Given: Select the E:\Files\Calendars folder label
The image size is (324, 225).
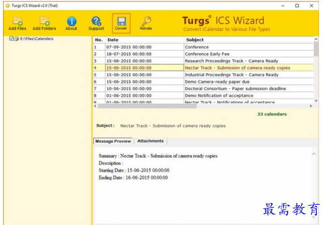Looking at the screenshot, I should click(37, 39).
